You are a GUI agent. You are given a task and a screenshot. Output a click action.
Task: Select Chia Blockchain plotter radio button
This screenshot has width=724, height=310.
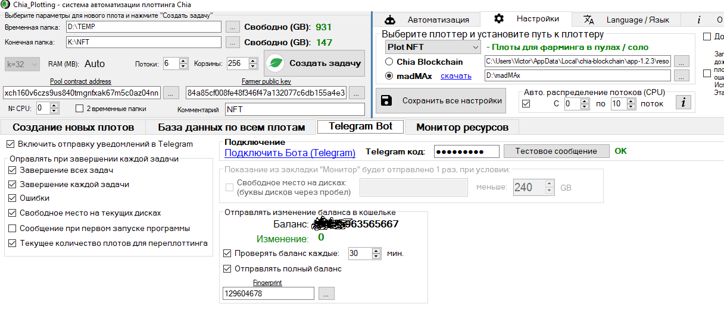[389, 61]
